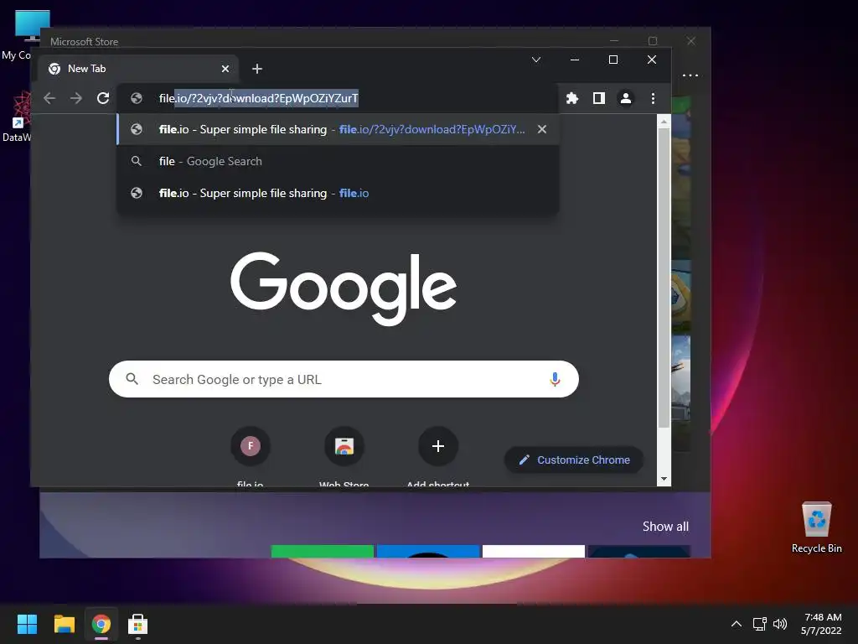
Task: Toggle the Chrome side panel icon
Action: coord(598,98)
